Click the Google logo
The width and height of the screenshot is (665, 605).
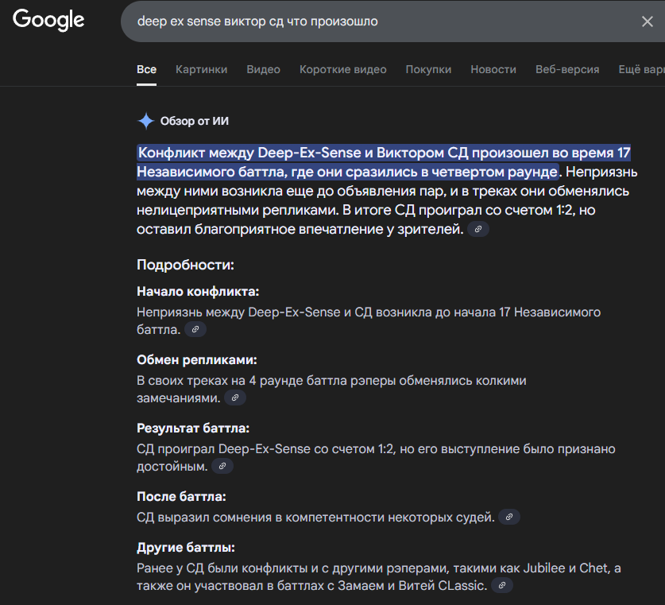pos(48,21)
